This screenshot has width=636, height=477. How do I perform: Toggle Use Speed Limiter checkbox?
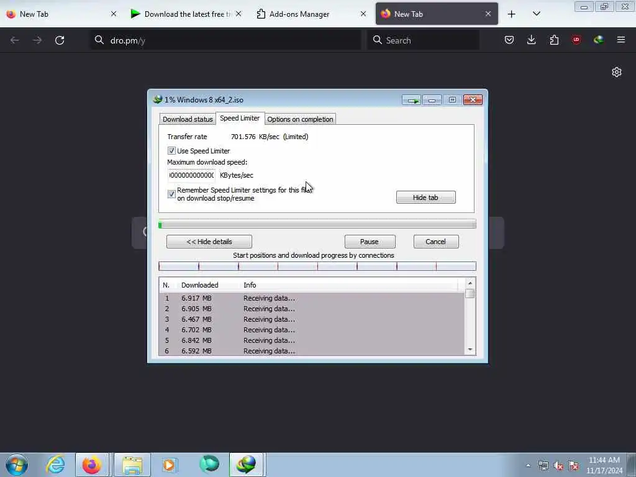click(x=171, y=151)
